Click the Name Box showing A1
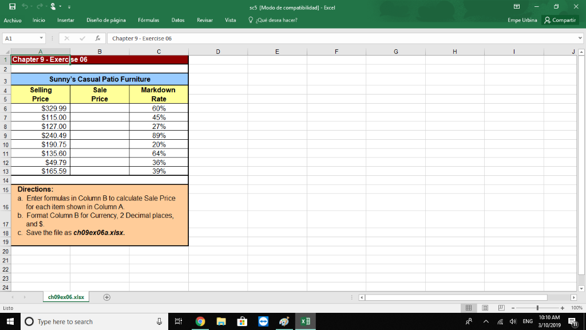Screen dimensions: 586x330 click(x=21, y=38)
